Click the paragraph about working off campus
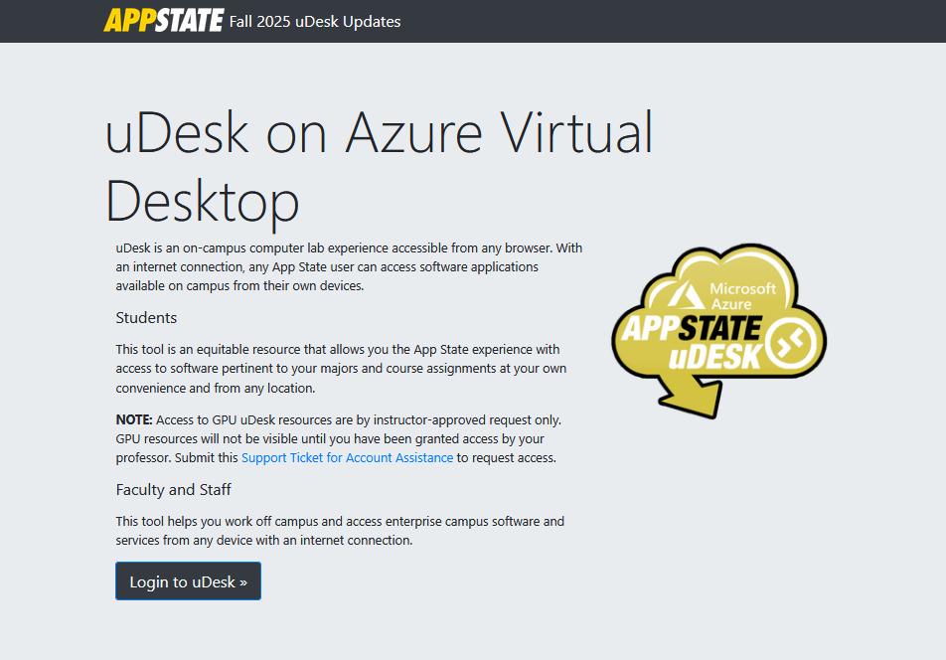The image size is (946, 660). 340,531
